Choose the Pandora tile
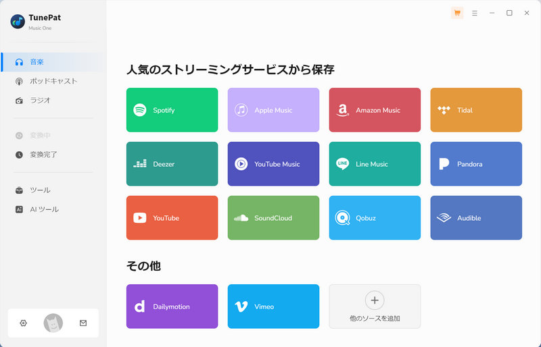 point(476,164)
